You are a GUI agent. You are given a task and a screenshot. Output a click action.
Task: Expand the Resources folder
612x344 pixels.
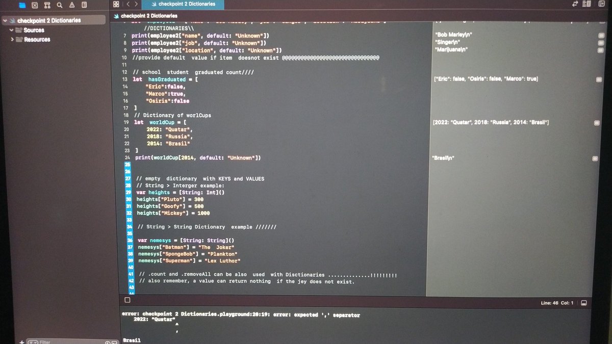(12, 39)
